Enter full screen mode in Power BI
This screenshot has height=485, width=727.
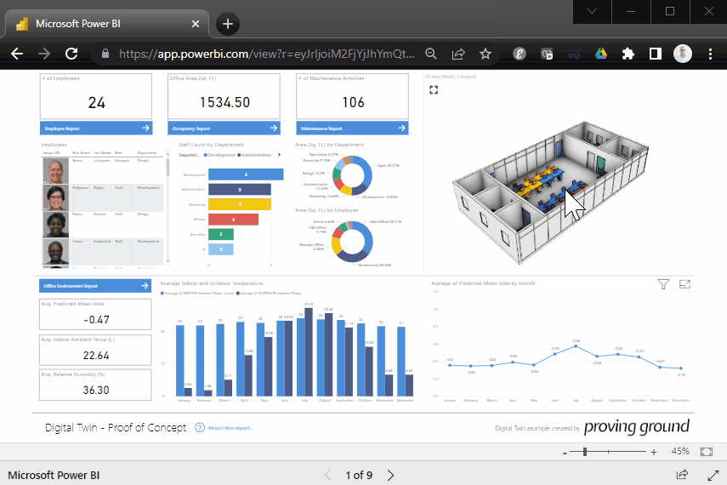(713, 475)
